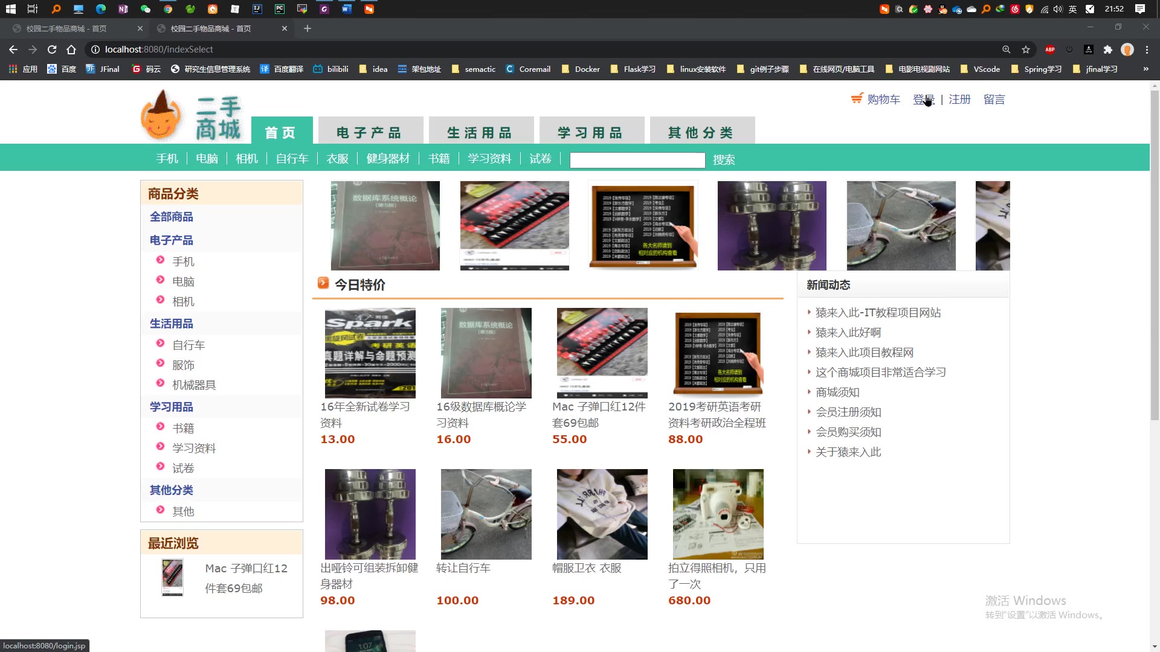Screen dimensions: 1160x652
Task: Open the linux安装软件 bookmark folder
Action: click(x=697, y=69)
